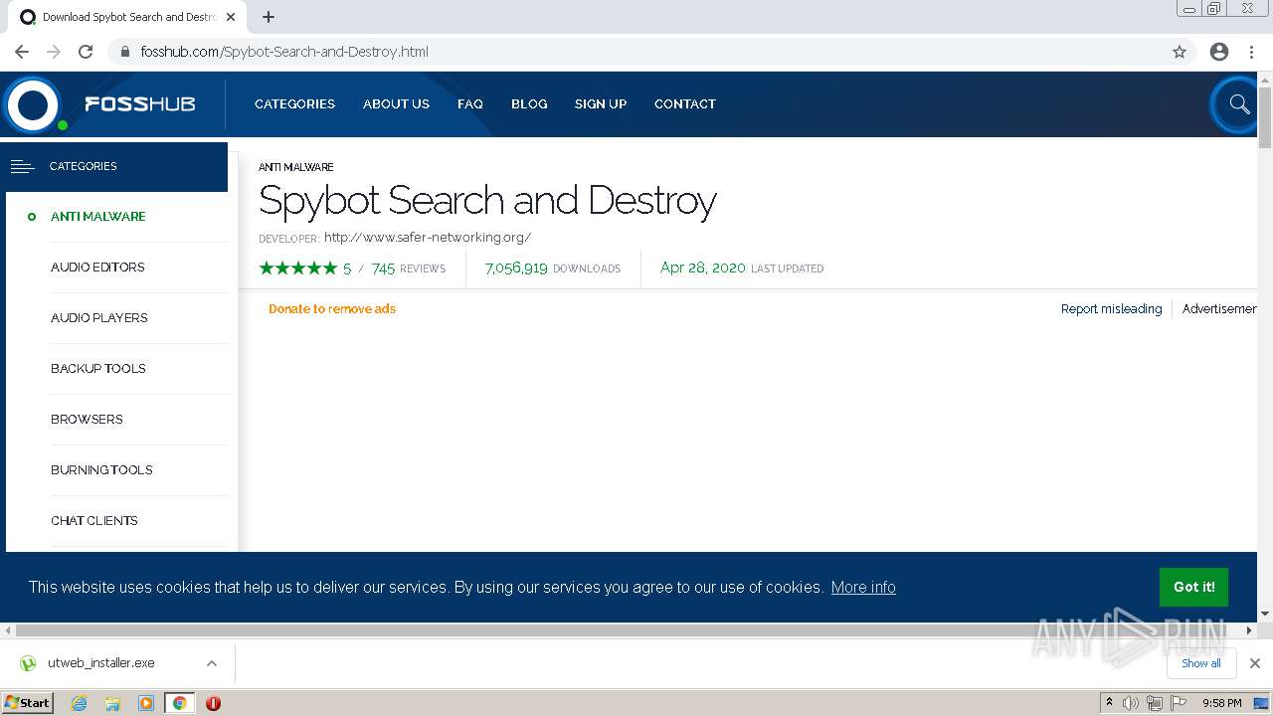Image resolution: width=1273 pixels, height=716 pixels.
Task: Select CHAT CLIENTS category
Action: click(x=94, y=521)
